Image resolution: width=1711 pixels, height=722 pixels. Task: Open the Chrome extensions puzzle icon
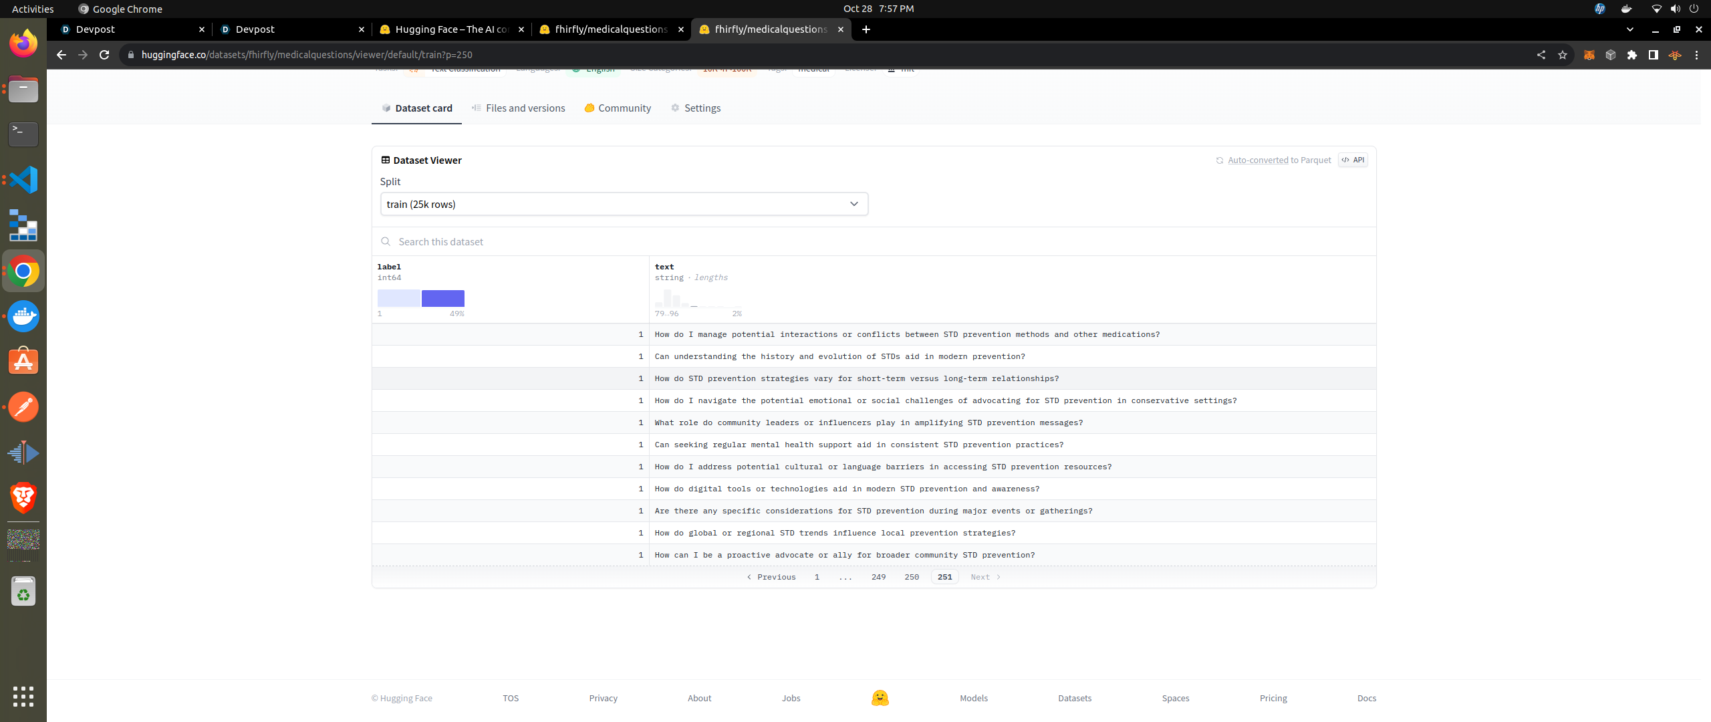1632,55
